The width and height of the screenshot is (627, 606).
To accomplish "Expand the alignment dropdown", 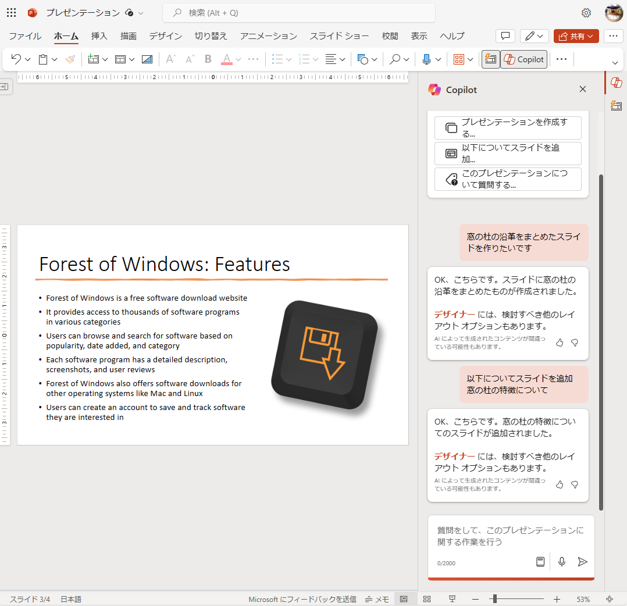I will point(342,59).
